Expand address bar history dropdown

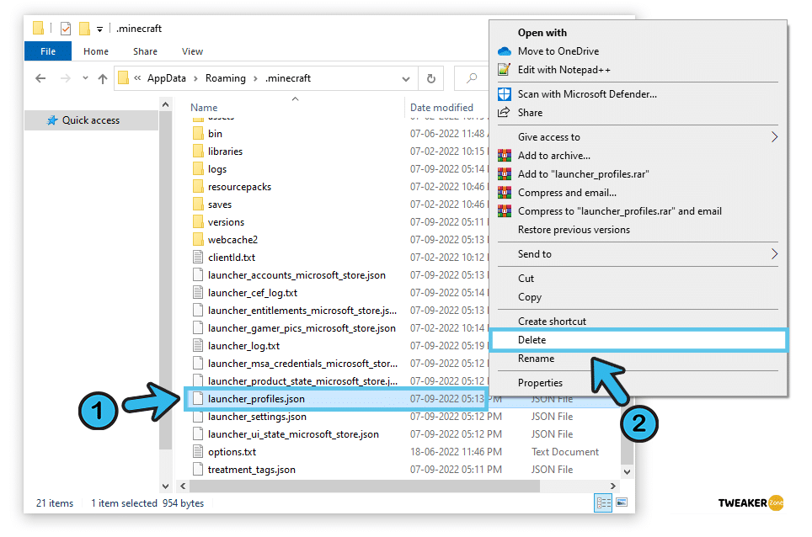pos(406,79)
